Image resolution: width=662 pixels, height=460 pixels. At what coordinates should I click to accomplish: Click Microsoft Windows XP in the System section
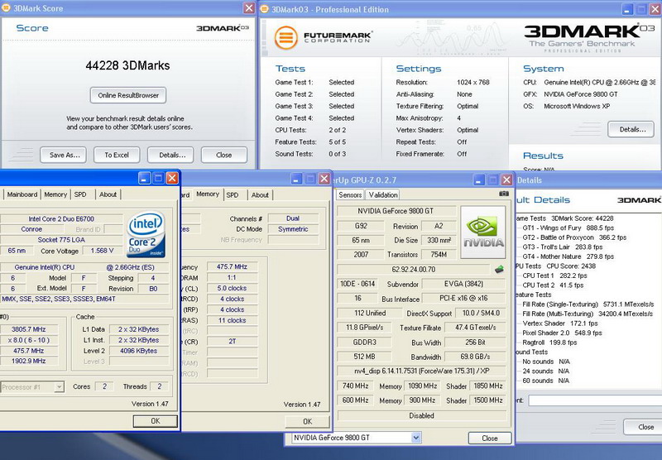pyautogui.click(x=577, y=106)
